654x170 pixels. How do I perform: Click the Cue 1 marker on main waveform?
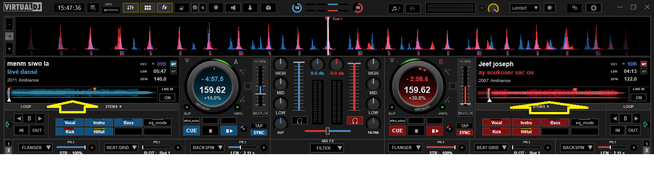pyautogui.click(x=337, y=19)
